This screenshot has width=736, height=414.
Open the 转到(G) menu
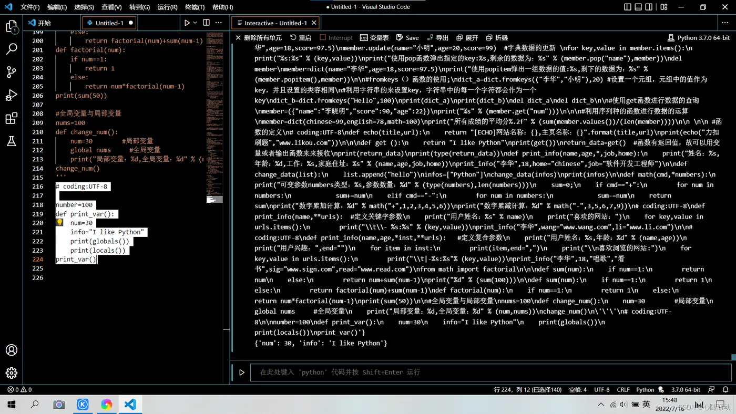pos(139,7)
